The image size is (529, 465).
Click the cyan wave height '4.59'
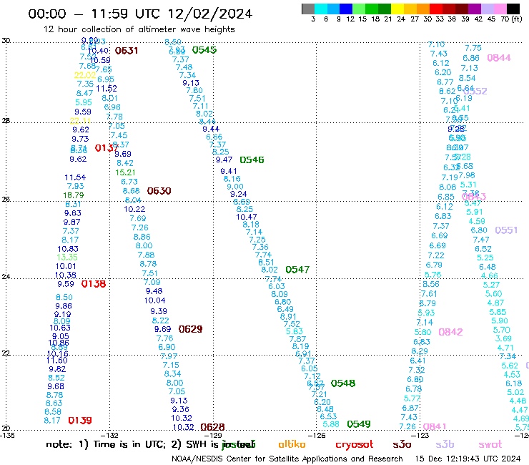(x=477, y=222)
